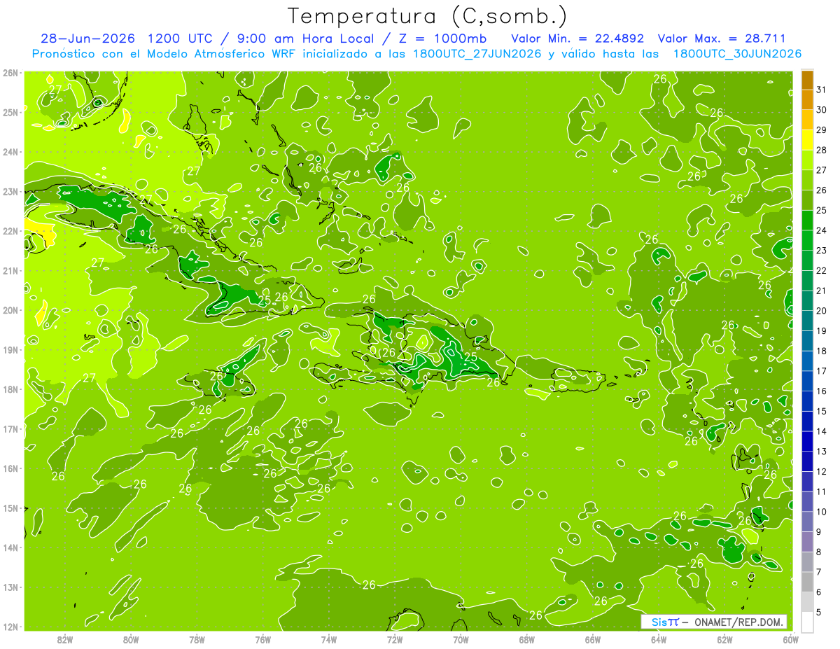Screen dimensions: 840x649
Task: Click the latitude label 15N
Action: (x=10, y=508)
